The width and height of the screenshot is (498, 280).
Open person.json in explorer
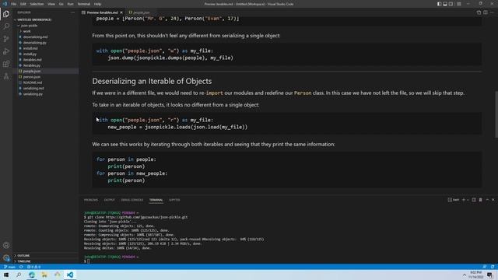click(x=32, y=77)
